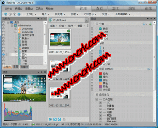Collapse the 桌面 tree node
This screenshot has height=128, width=158.
8,22
